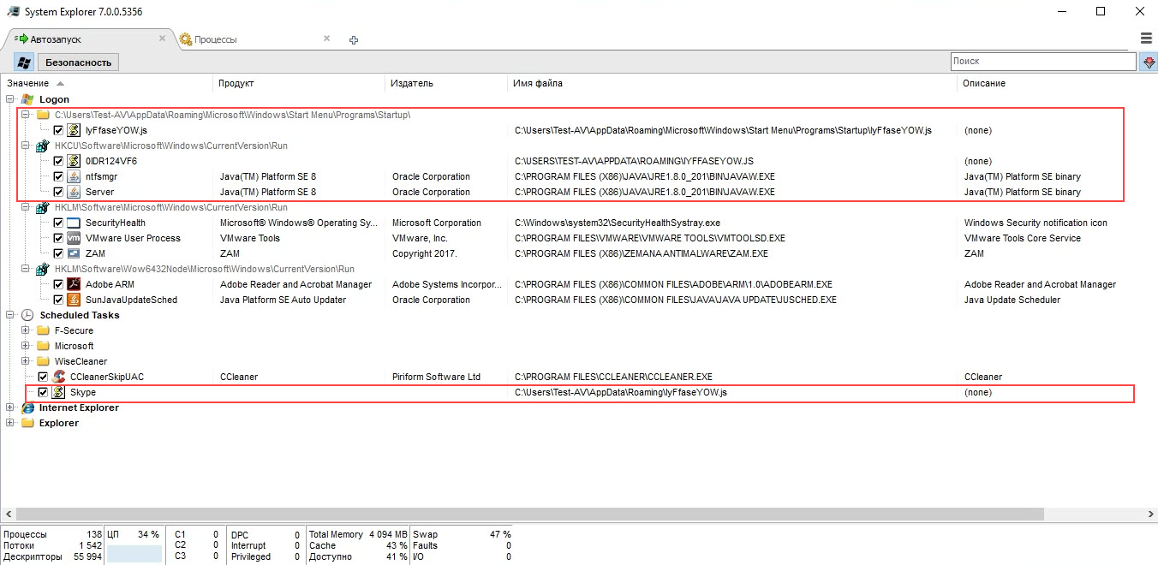Viewport: 1158px width, 565px height.
Task: Expand the F-Secure folder
Action: click(26, 330)
